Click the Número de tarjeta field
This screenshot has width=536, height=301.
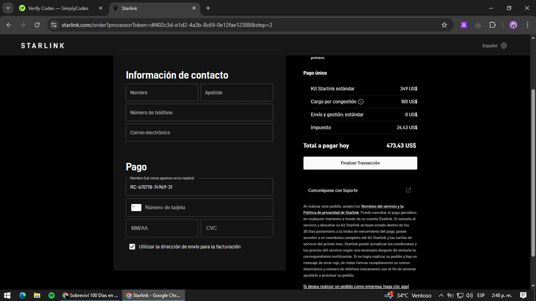pyautogui.click(x=199, y=207)
